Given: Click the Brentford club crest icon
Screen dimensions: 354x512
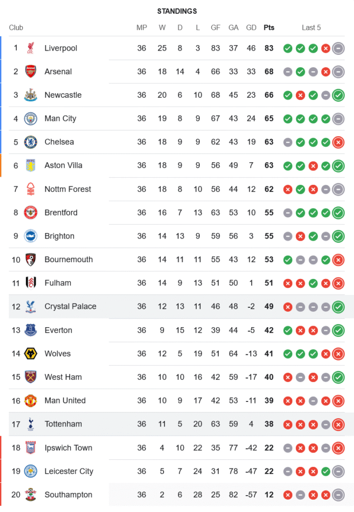Looking at the screenshot, I should click(x=31, y=212).
